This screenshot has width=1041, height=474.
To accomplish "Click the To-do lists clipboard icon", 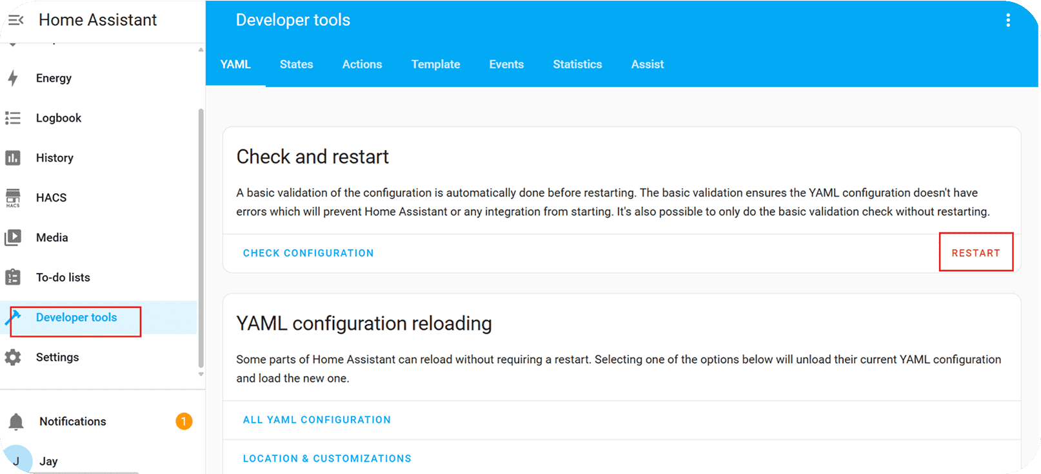I will pos(13,278).
